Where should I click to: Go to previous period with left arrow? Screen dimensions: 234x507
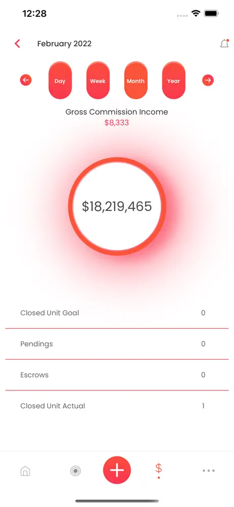[26, 80]
